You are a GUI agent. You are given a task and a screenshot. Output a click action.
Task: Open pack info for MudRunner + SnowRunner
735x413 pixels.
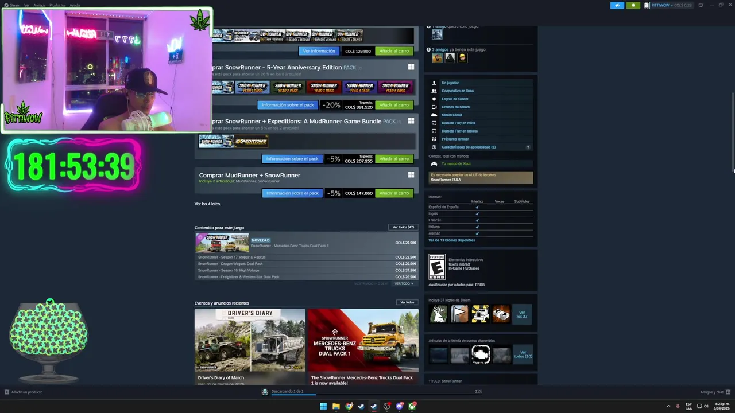pos(292,193)
